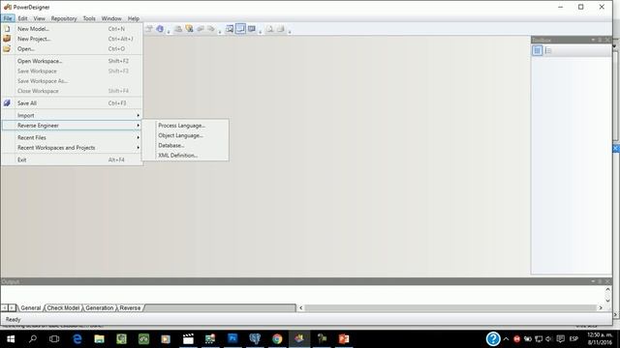620x348 pixels.
Task: Click the browser view toolbar icon
Action: 230,29
